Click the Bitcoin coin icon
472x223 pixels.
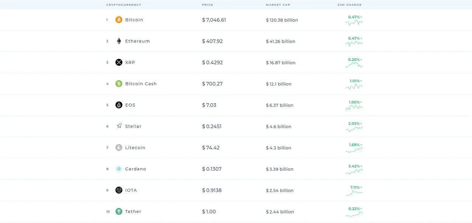click(118, 20)
